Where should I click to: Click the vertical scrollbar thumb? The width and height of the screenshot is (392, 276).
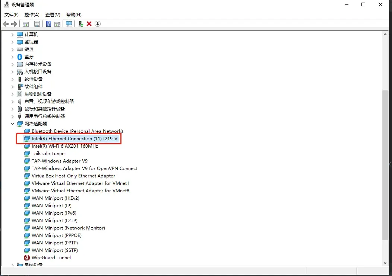385,165
